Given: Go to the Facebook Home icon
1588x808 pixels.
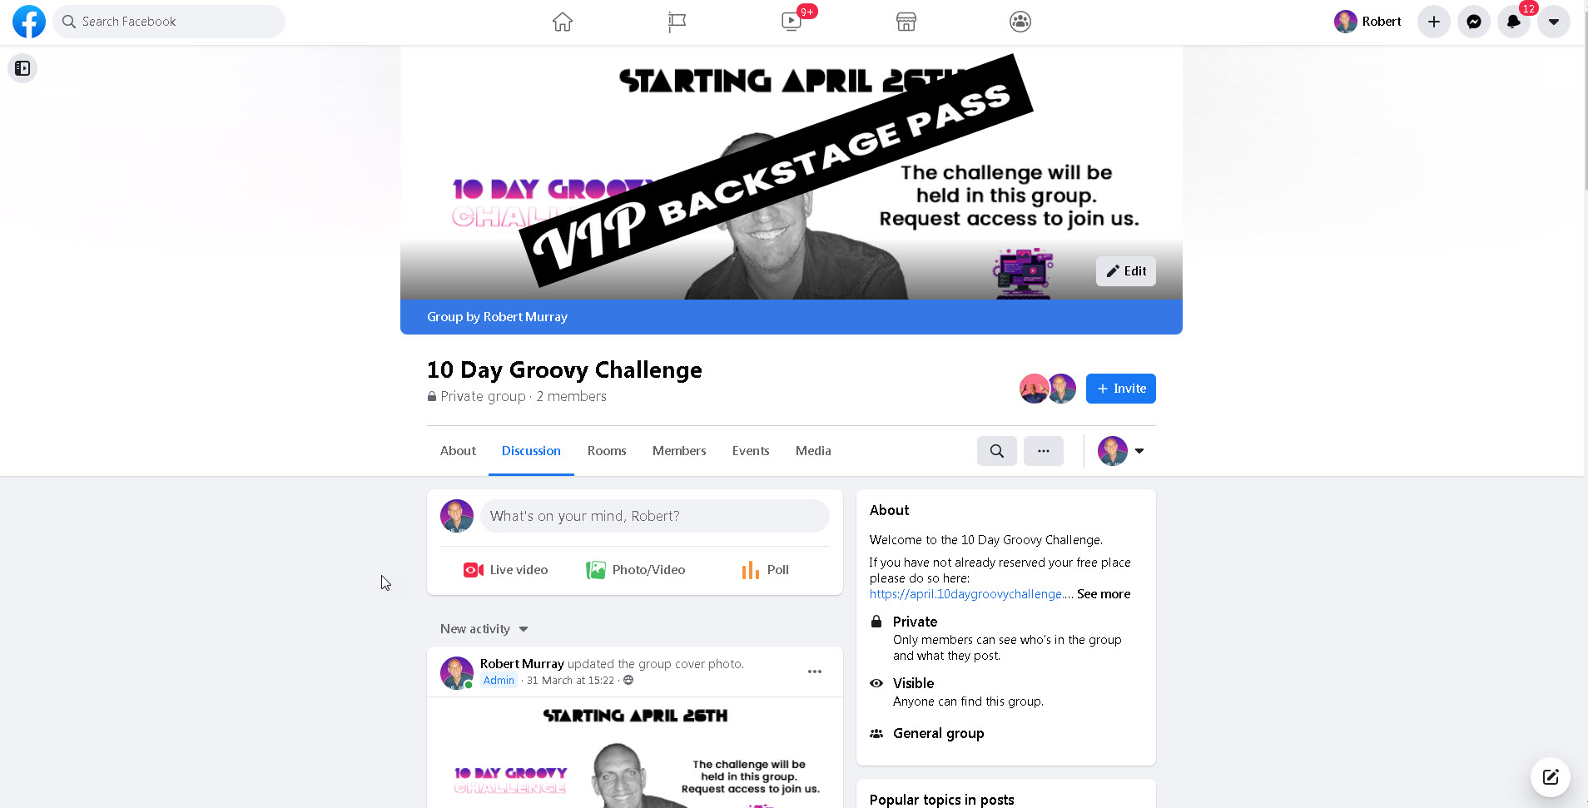Looking at the screenshot, I should click(563, 22).
